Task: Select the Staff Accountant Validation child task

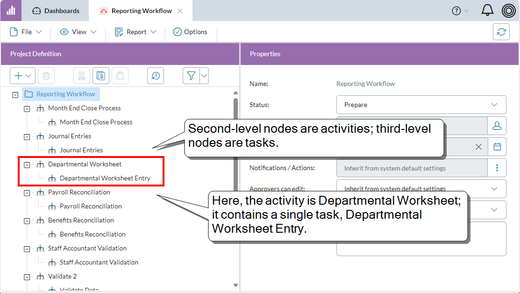Action: pos(99,263)
